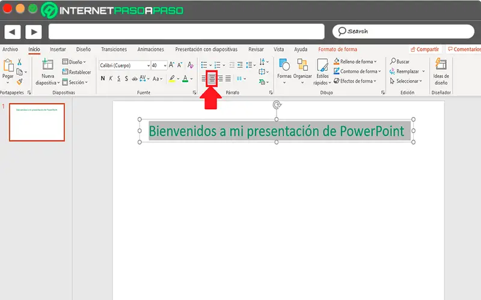
Task: Switch to the Animaciones tab
Action: tap(151, 49)
